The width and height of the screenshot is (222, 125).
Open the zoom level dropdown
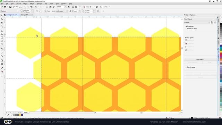(x=66, y=7)
